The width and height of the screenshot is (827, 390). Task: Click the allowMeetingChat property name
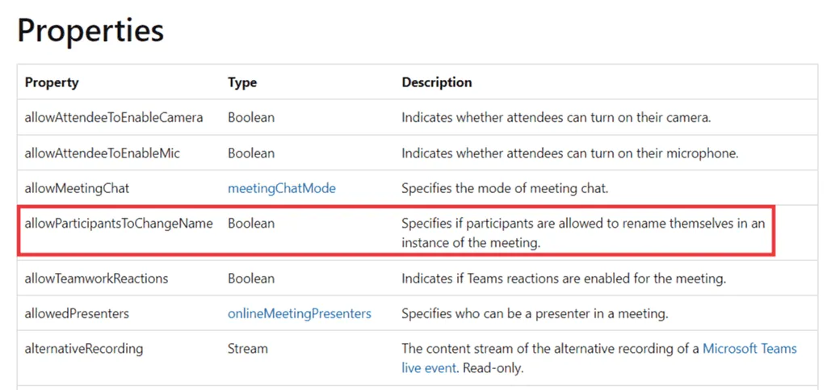pos(77,188)
